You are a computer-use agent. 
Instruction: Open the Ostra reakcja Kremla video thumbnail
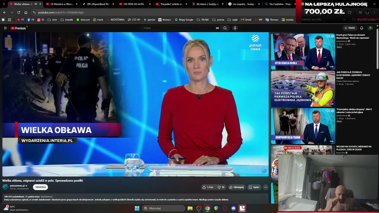(303, 51)
